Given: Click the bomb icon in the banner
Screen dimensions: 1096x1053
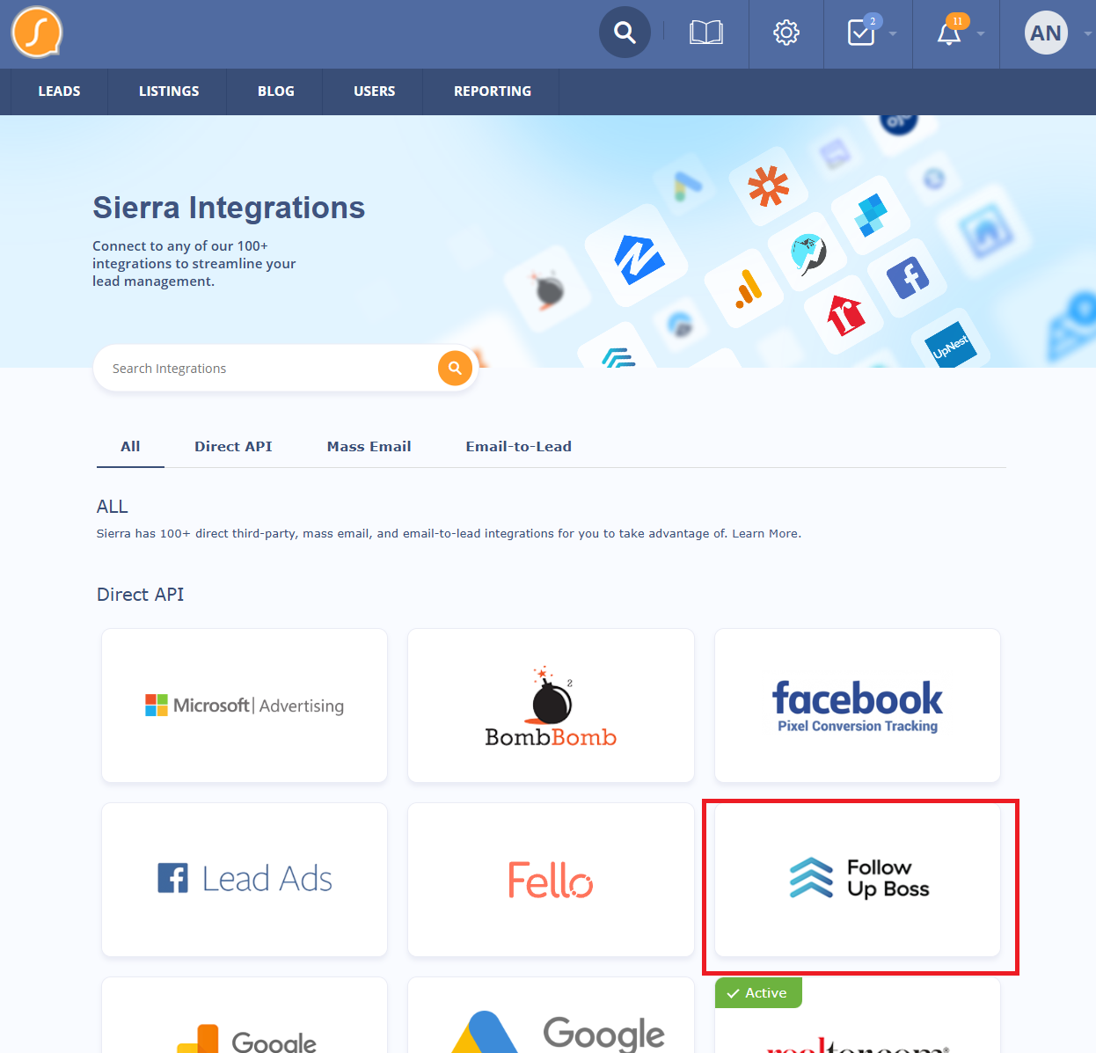Looking at the screenshot, I should tap(548, 289).
